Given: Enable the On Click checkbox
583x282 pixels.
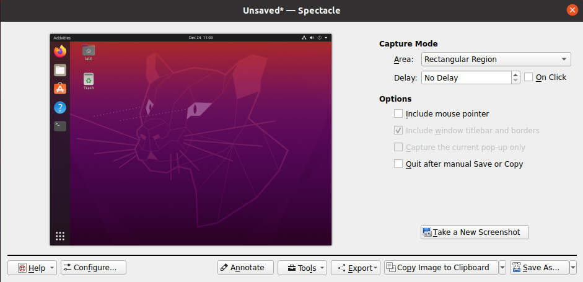Looking at the screenshot, I should click(528, 77).
